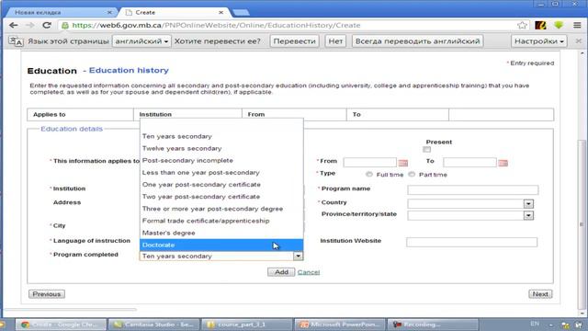The image size is (588, 331).
Task: Select Doctorate from the list
Action: pos(221,245)
